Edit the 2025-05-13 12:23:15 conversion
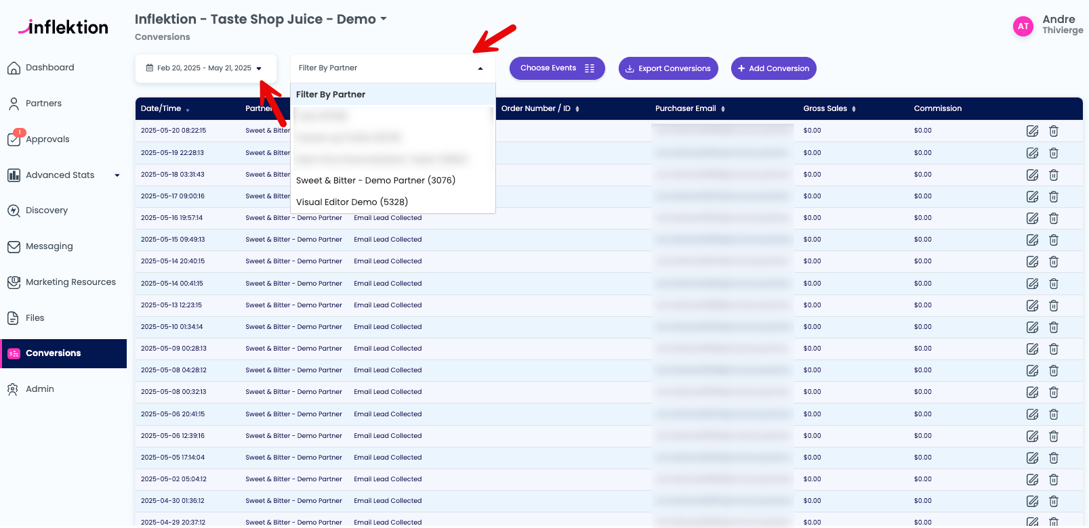The image size is (1089, 528). [x=1032, y=305]
